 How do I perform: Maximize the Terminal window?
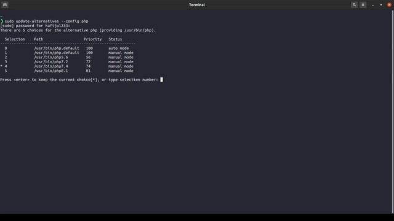381,5
